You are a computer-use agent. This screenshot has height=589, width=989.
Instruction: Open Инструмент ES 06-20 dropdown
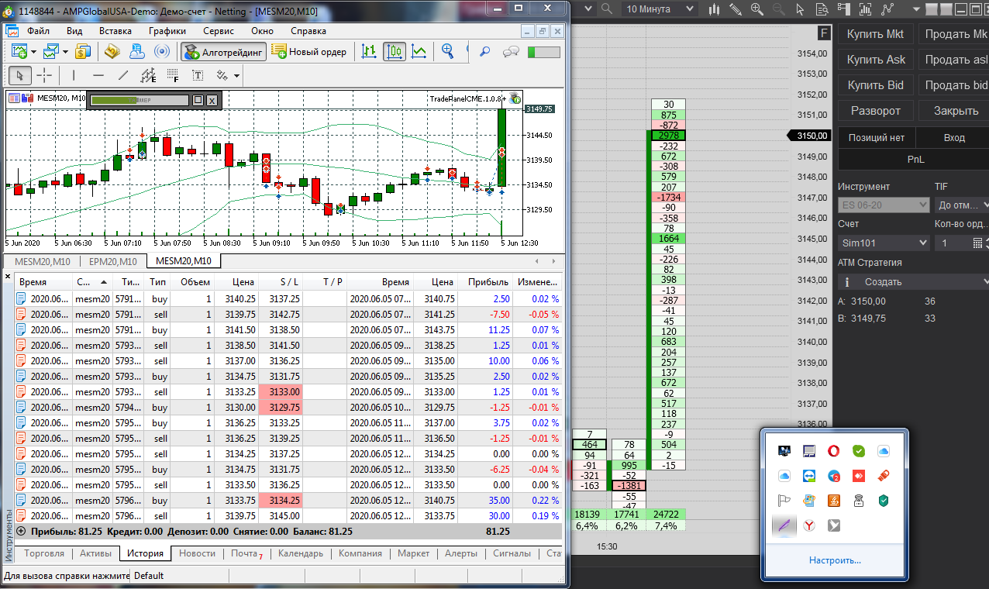pos(884,205)
